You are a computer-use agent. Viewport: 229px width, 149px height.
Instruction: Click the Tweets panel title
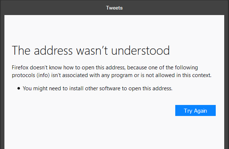click(114, 8)
